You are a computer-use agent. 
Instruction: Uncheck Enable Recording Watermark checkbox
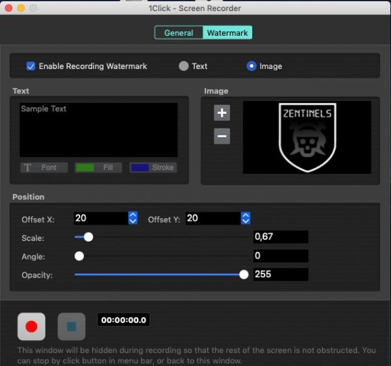coord(31,66)
